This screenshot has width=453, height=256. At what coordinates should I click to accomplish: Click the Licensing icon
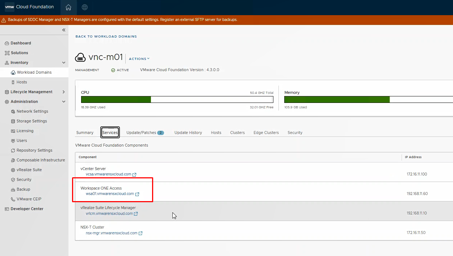coord(13,131)
